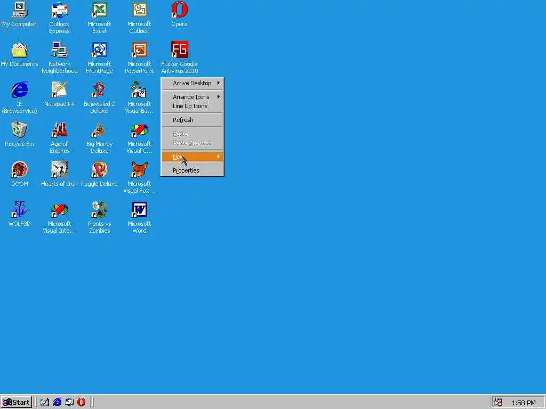
Task: Select the Opera desktop shortcut
Action: 179,14
